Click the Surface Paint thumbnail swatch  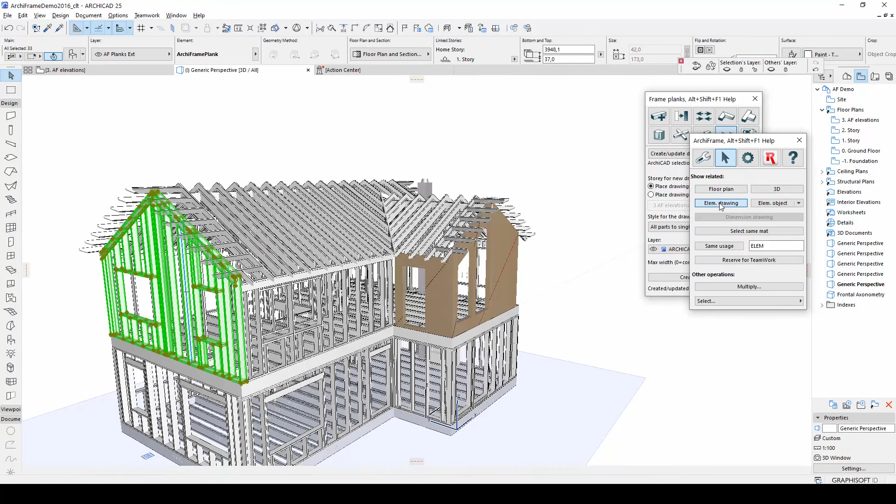807,54
